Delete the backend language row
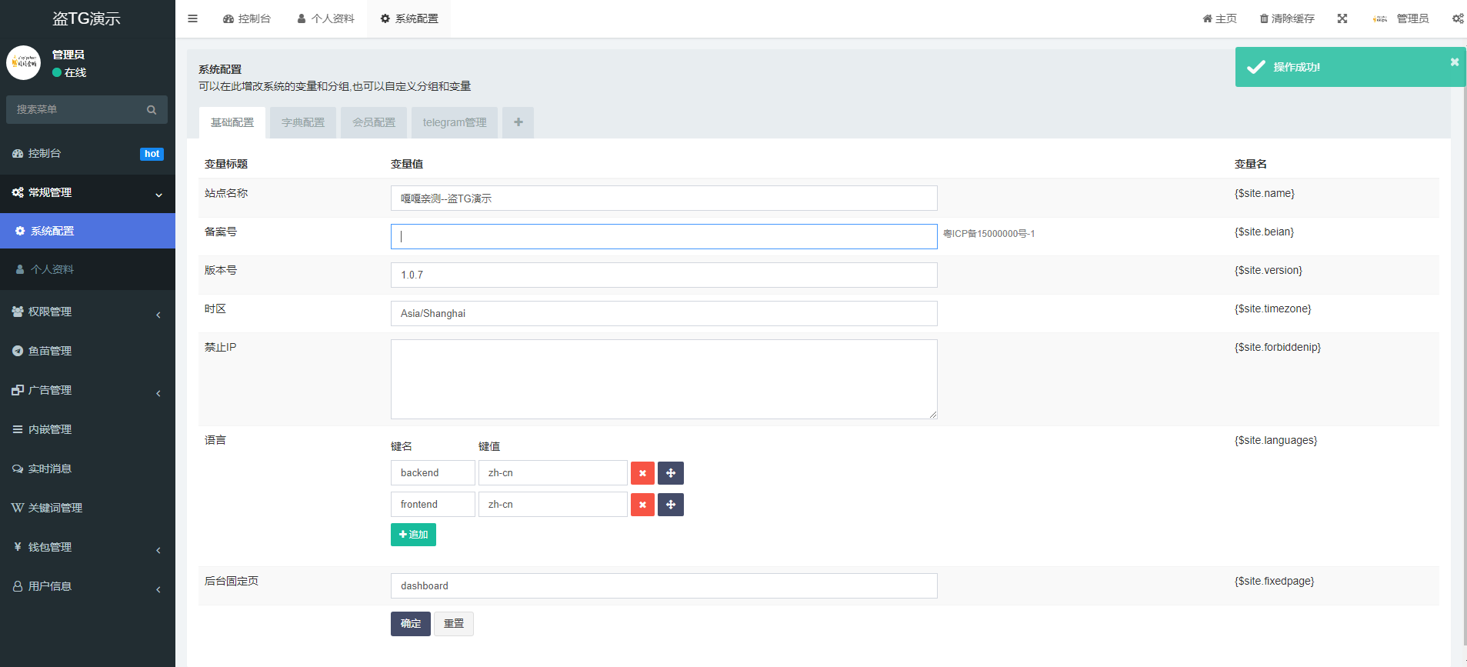 pyautogui.click(x=642, y=473)
